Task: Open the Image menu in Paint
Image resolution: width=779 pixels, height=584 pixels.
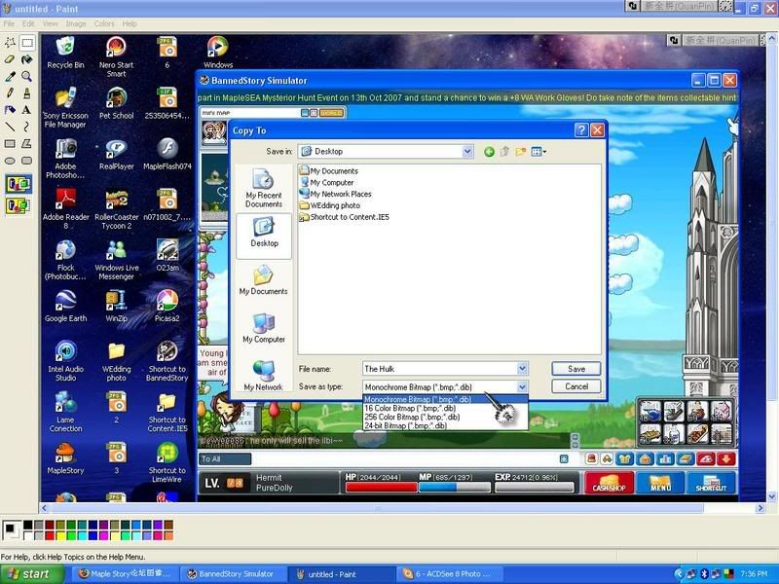Action: 76,23
